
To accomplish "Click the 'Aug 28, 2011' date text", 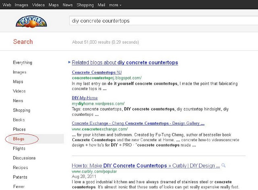I will coord(84,177).
